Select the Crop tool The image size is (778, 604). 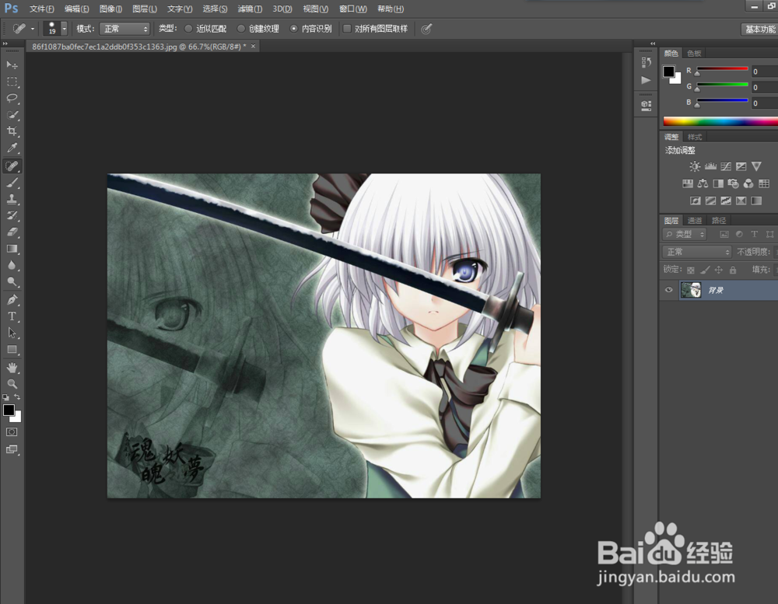(12, 131)
